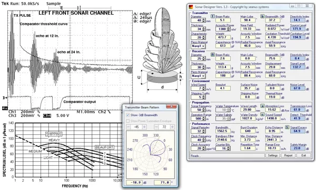
Task: Click Detect. Threshold value 41.9
Action: 298,119
